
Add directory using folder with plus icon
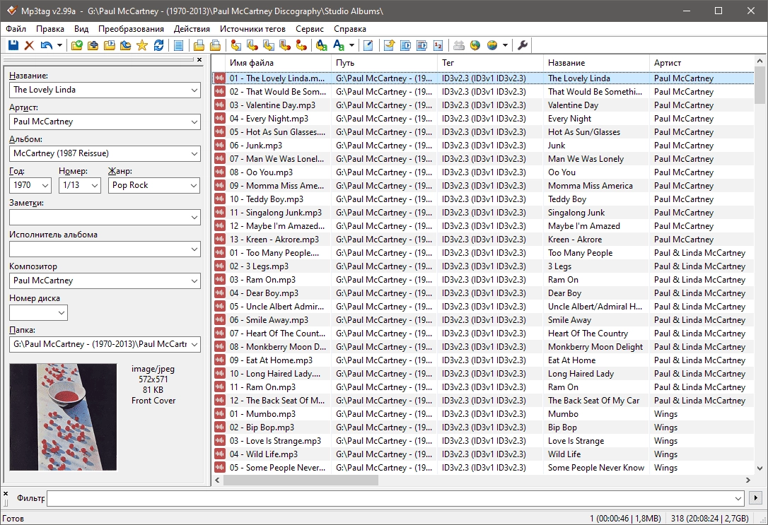93,45
